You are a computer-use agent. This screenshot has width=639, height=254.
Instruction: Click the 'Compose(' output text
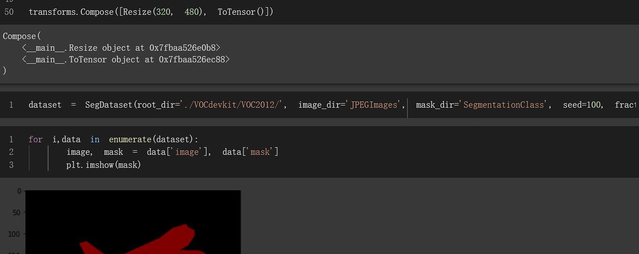point(22,36)
